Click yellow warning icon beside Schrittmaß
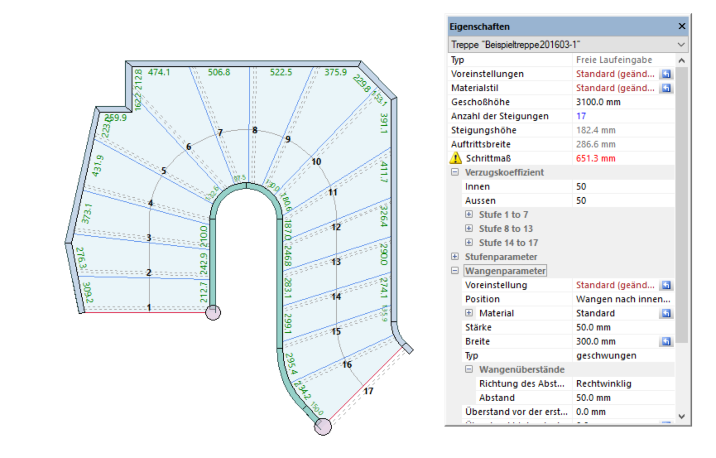This screenshot has width=716, height=458. [x=455, y=158]
